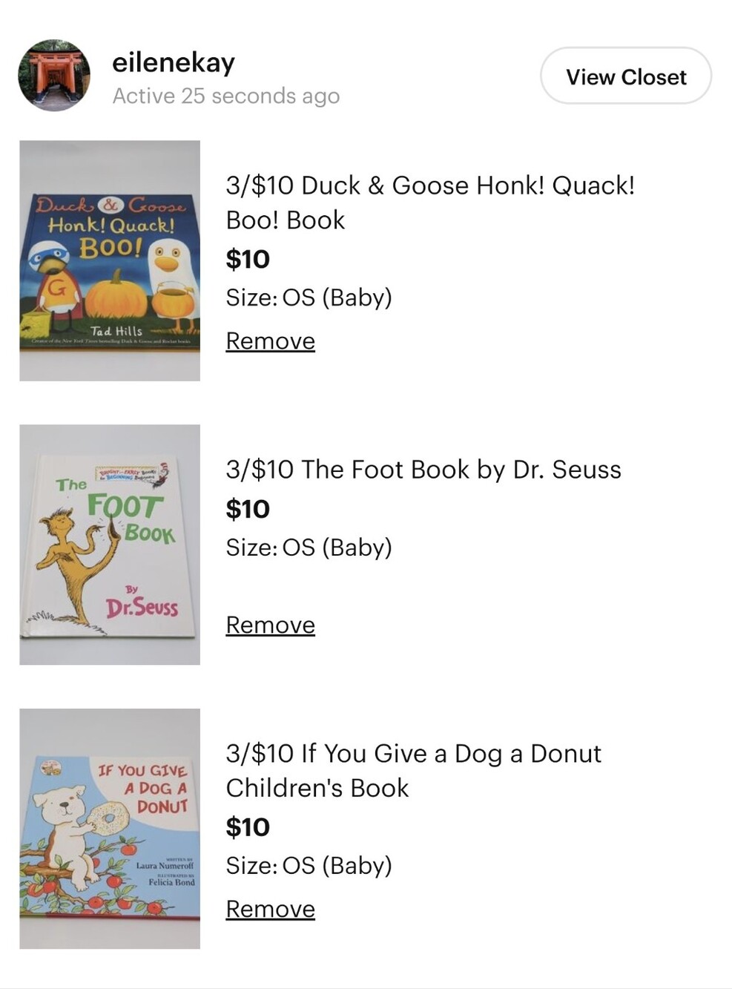Tap the eilenekay seller username

[174, 63]
